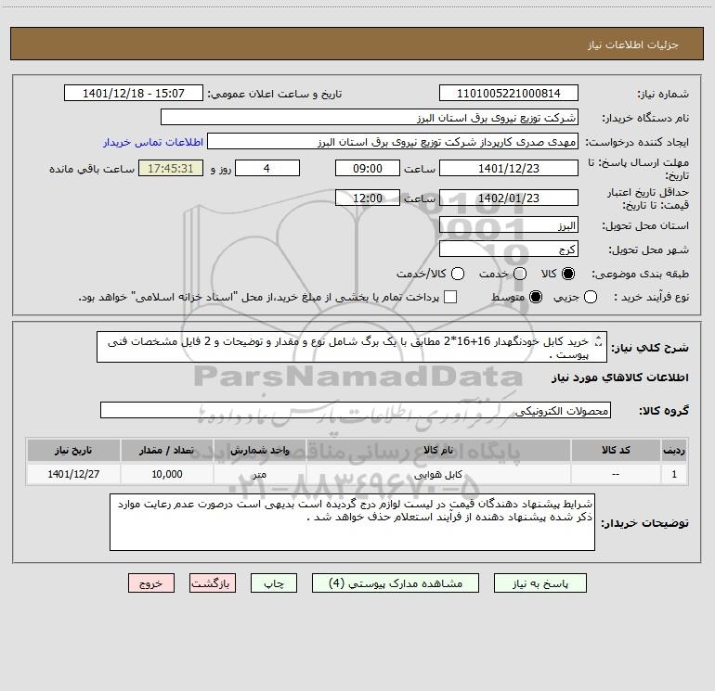Click the واحد شمارش column header
This screenshot has width=715, height=691.
click(x=259, y=450)
